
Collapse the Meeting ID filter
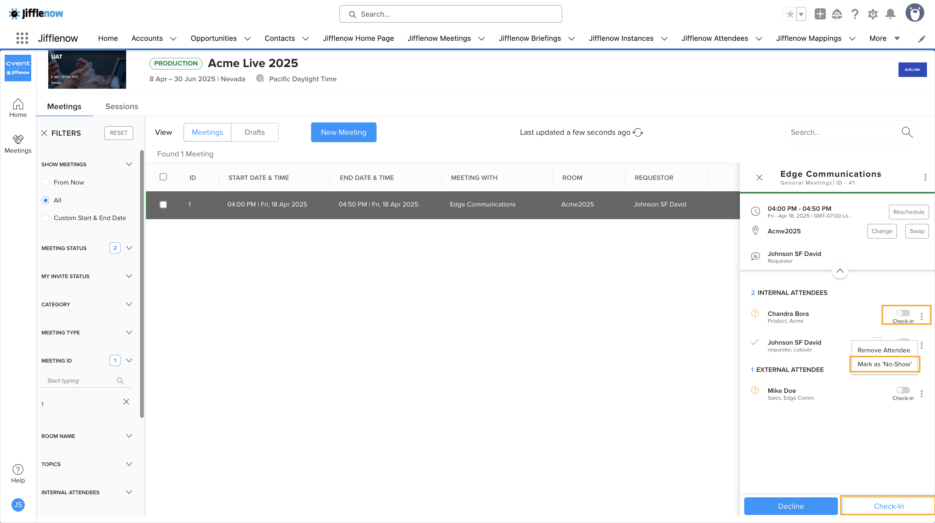click(x=129, y=360)
